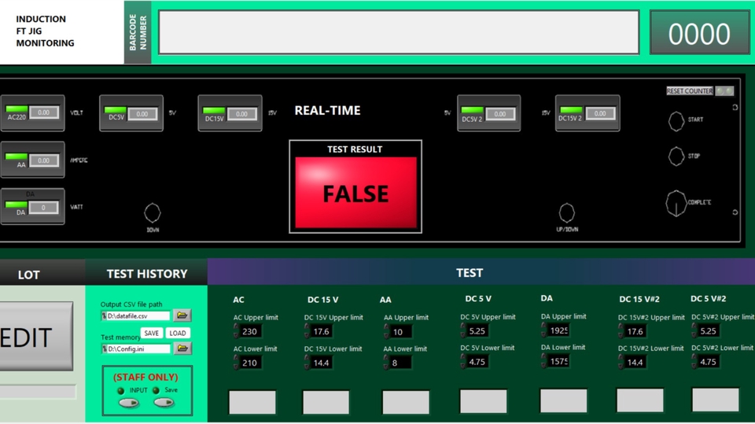Image resolution: width=755 pixels, height=424 pixels.
Task: Click the INDUCTION FT JIG MONITORING title
Action: (x=45, y=31)
